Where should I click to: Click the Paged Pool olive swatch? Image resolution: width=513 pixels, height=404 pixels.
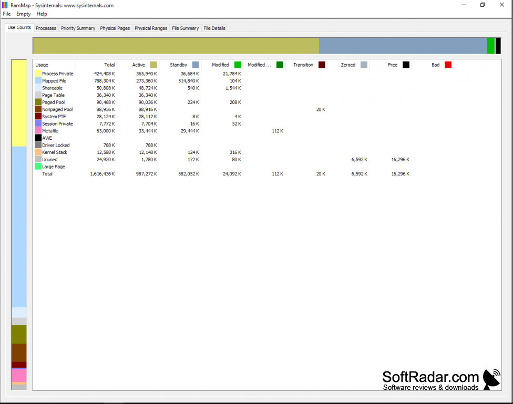click(38, 102)
